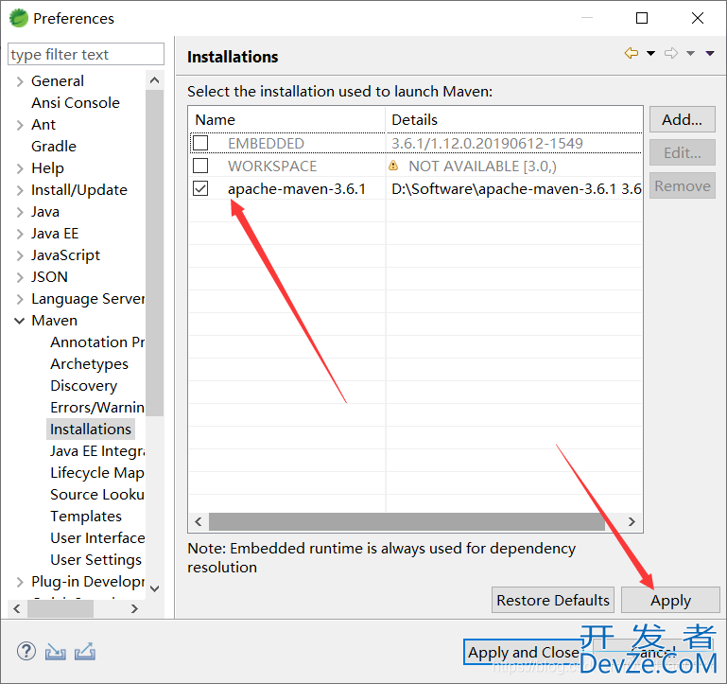Open Maven Discovery page
727x684 pixels.
84,386
